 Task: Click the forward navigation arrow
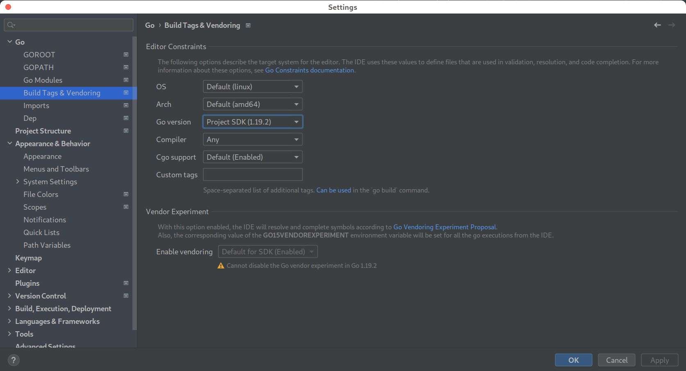tap(672, 25)
